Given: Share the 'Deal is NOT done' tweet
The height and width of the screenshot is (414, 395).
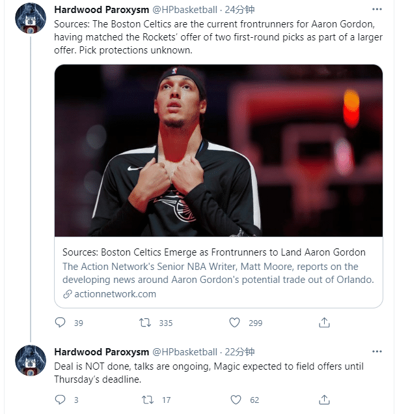Looking at the screenshot, I should pos(324,400).
